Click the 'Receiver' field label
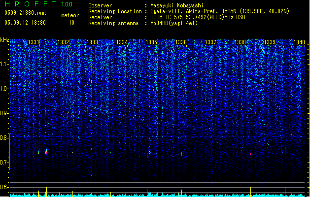310x197 pixels. tap(100, 17)
